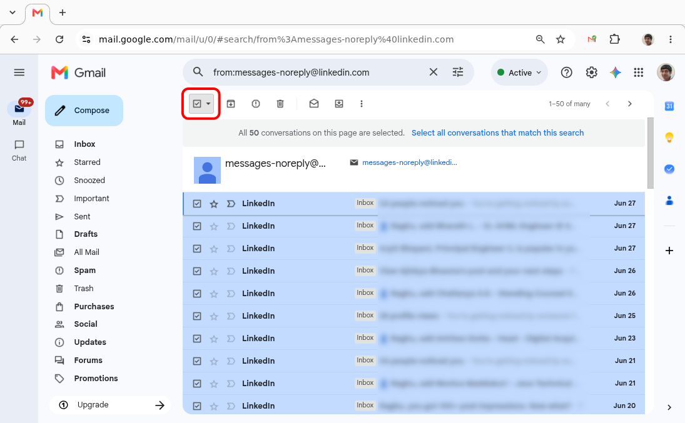The height and width of the screenshot is (423, 685).
Task: Open the Updates category
Action: point(90,342)
